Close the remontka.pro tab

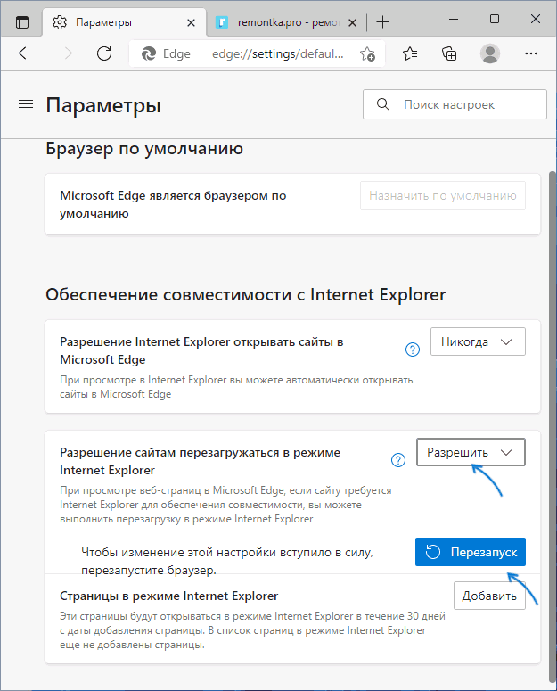click(352, 22)
